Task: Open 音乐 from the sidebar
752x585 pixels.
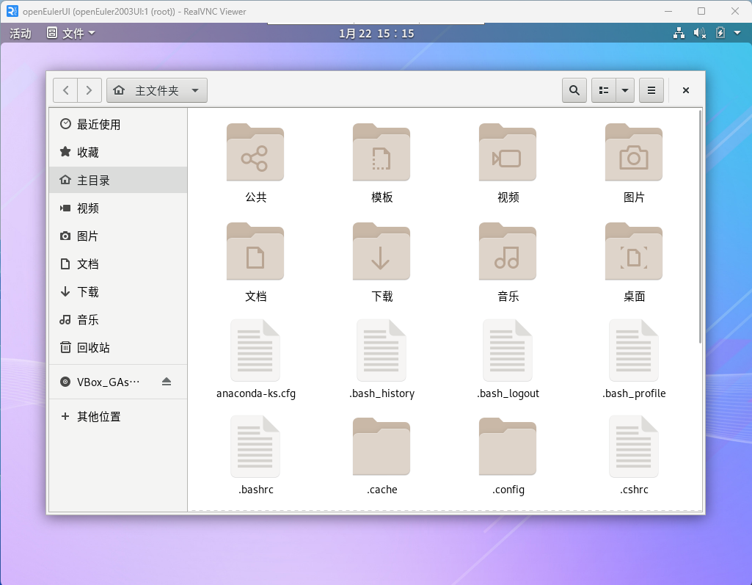Action: click(118, 319)
